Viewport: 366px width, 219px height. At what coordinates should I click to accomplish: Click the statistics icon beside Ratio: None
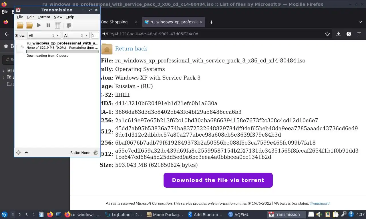(96, 153)
